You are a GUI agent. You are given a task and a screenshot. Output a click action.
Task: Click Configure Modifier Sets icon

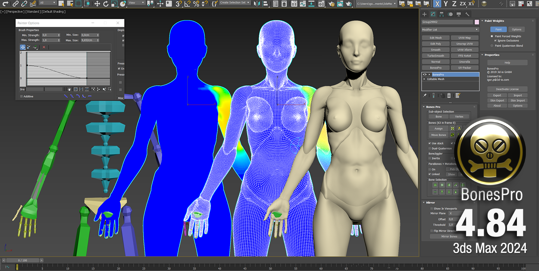(x=457, y=96)
